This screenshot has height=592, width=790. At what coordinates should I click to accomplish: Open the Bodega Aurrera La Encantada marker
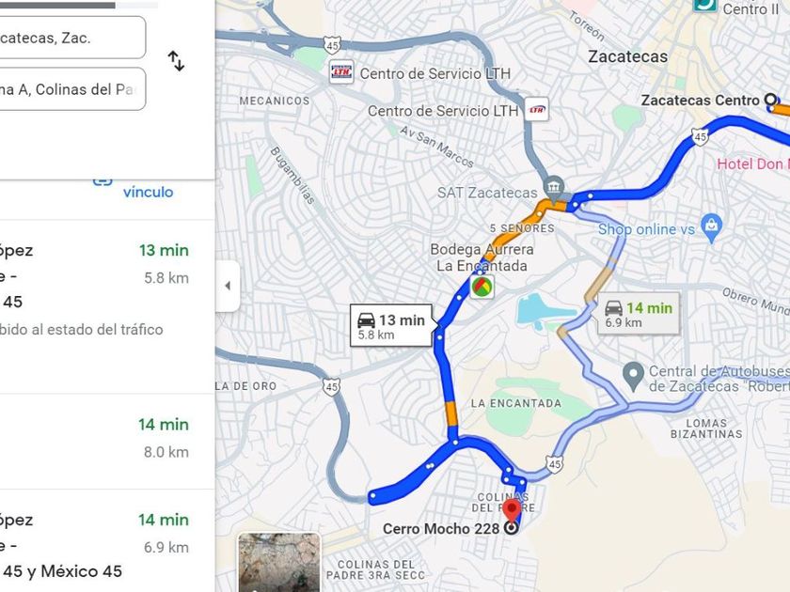tap(482, 287)
